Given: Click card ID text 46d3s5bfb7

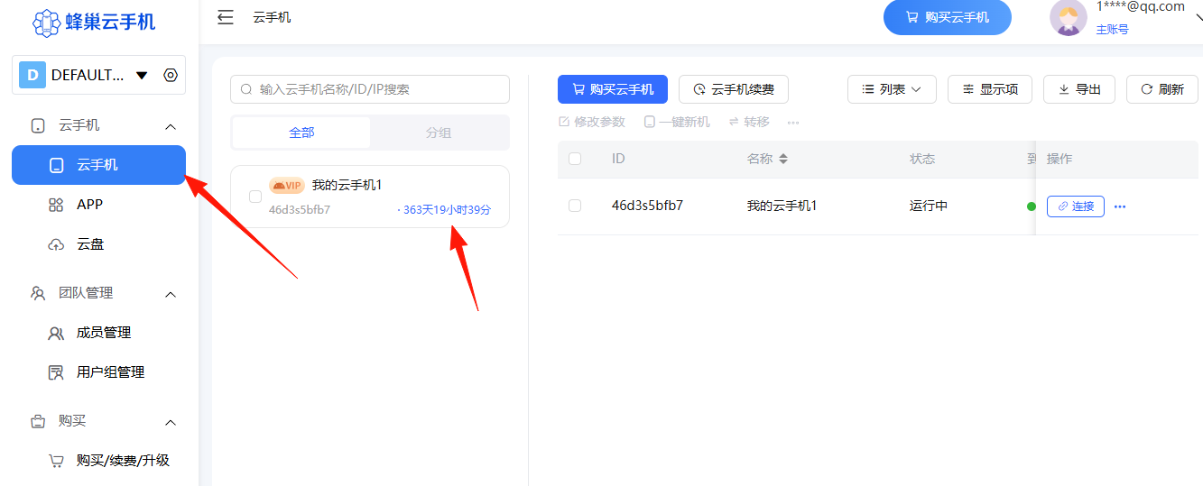Looking at the screenshot, I should [300, 210].
